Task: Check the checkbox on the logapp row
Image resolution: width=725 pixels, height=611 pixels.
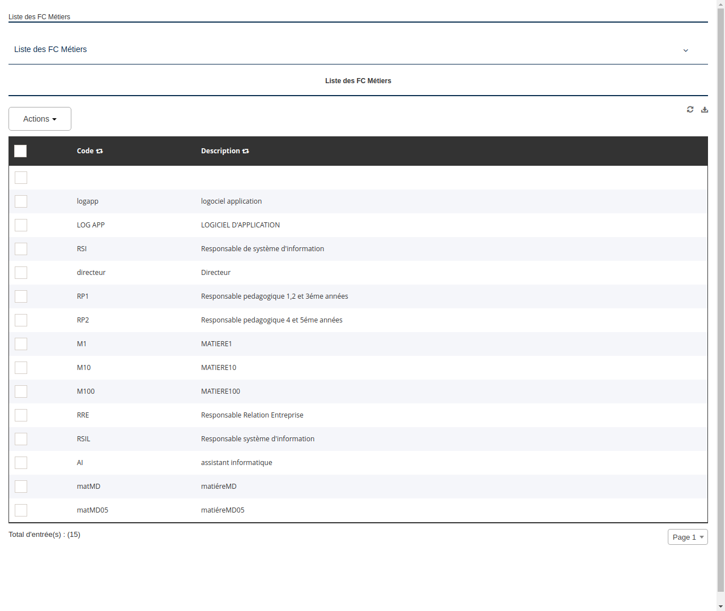Action: pyautogui.click(x=21, y=201)
